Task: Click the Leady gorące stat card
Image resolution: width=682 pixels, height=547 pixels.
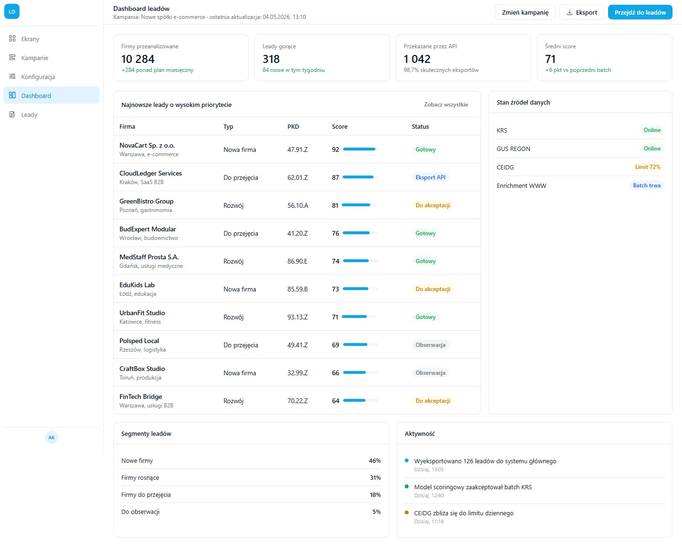Action: click(322, 58)
